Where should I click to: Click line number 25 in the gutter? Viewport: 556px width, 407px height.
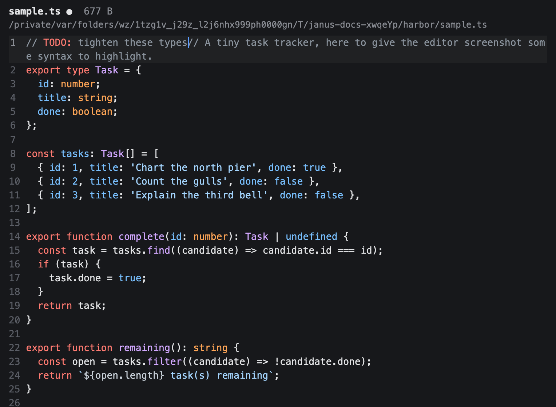[15, 389]
